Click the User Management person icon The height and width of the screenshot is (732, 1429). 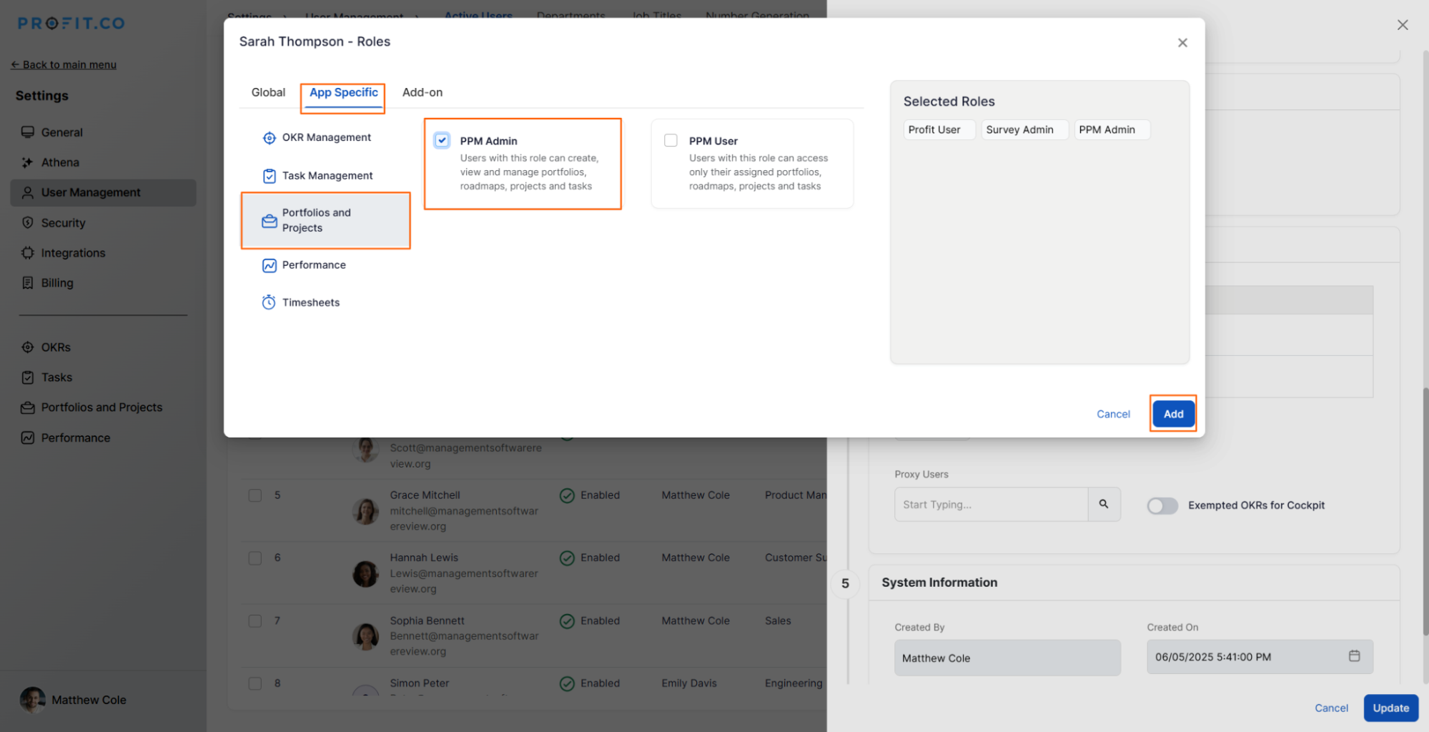click(28, 193)
